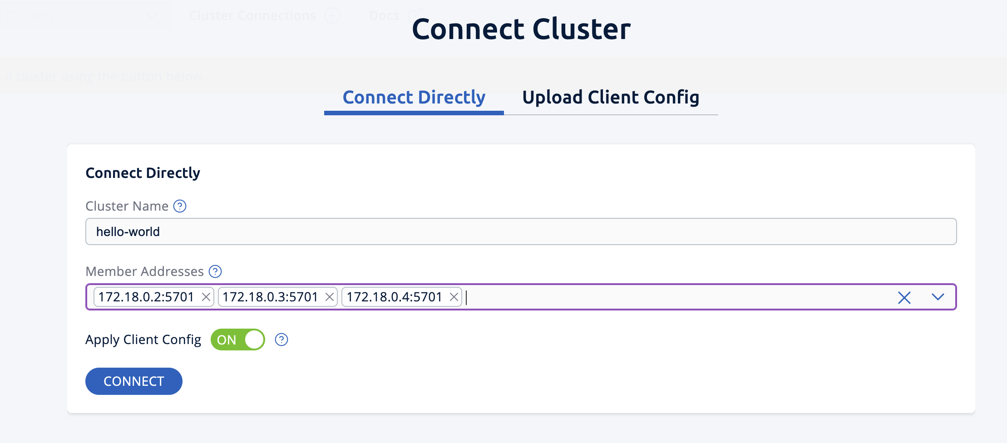Remove the 172.18.0.3:5701 address chip

pyautogui.click(x=330, y=297)
